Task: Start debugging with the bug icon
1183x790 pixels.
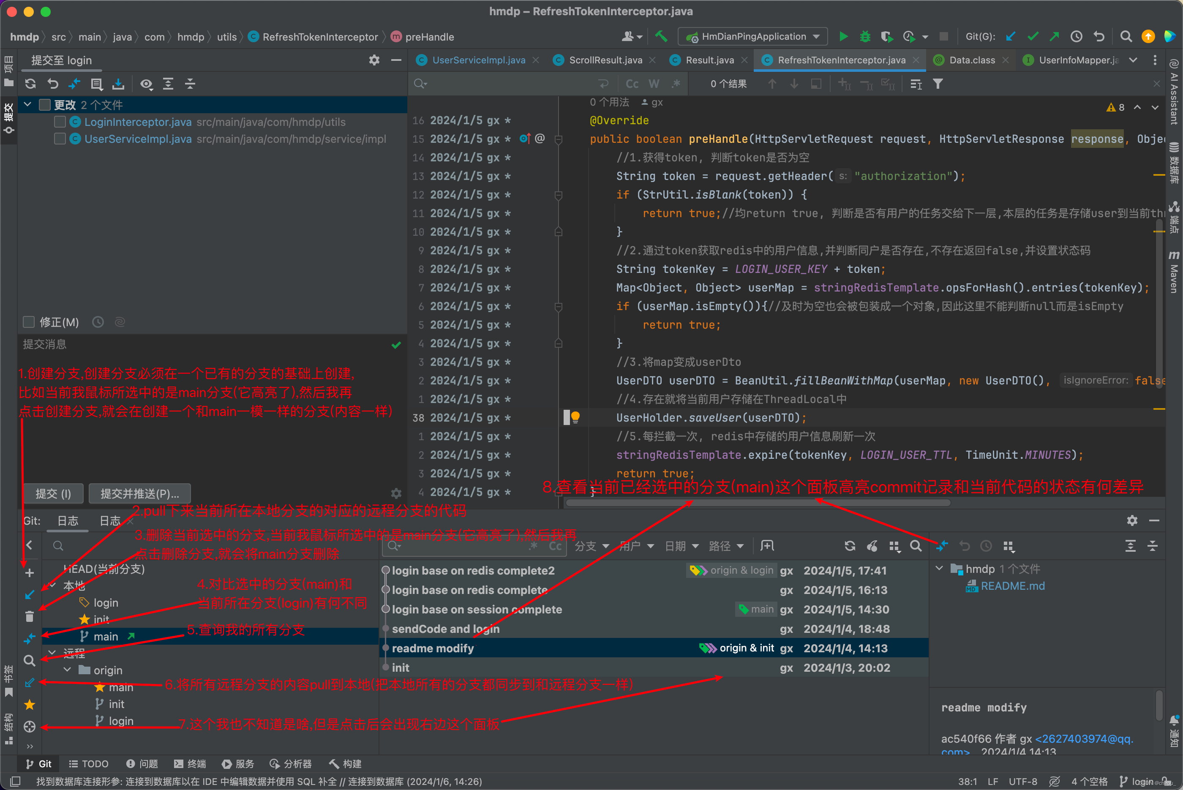Action: pos(865,36)
